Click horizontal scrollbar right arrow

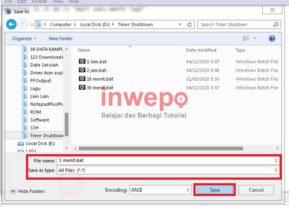click(x=278, y=148)
